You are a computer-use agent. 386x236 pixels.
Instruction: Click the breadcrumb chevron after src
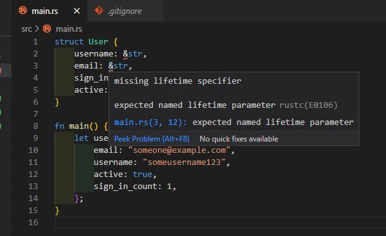tap(37, 29)
